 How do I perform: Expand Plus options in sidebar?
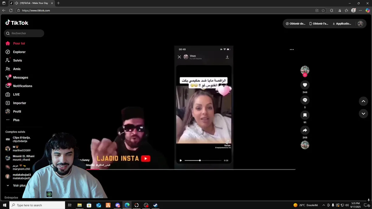12,120
